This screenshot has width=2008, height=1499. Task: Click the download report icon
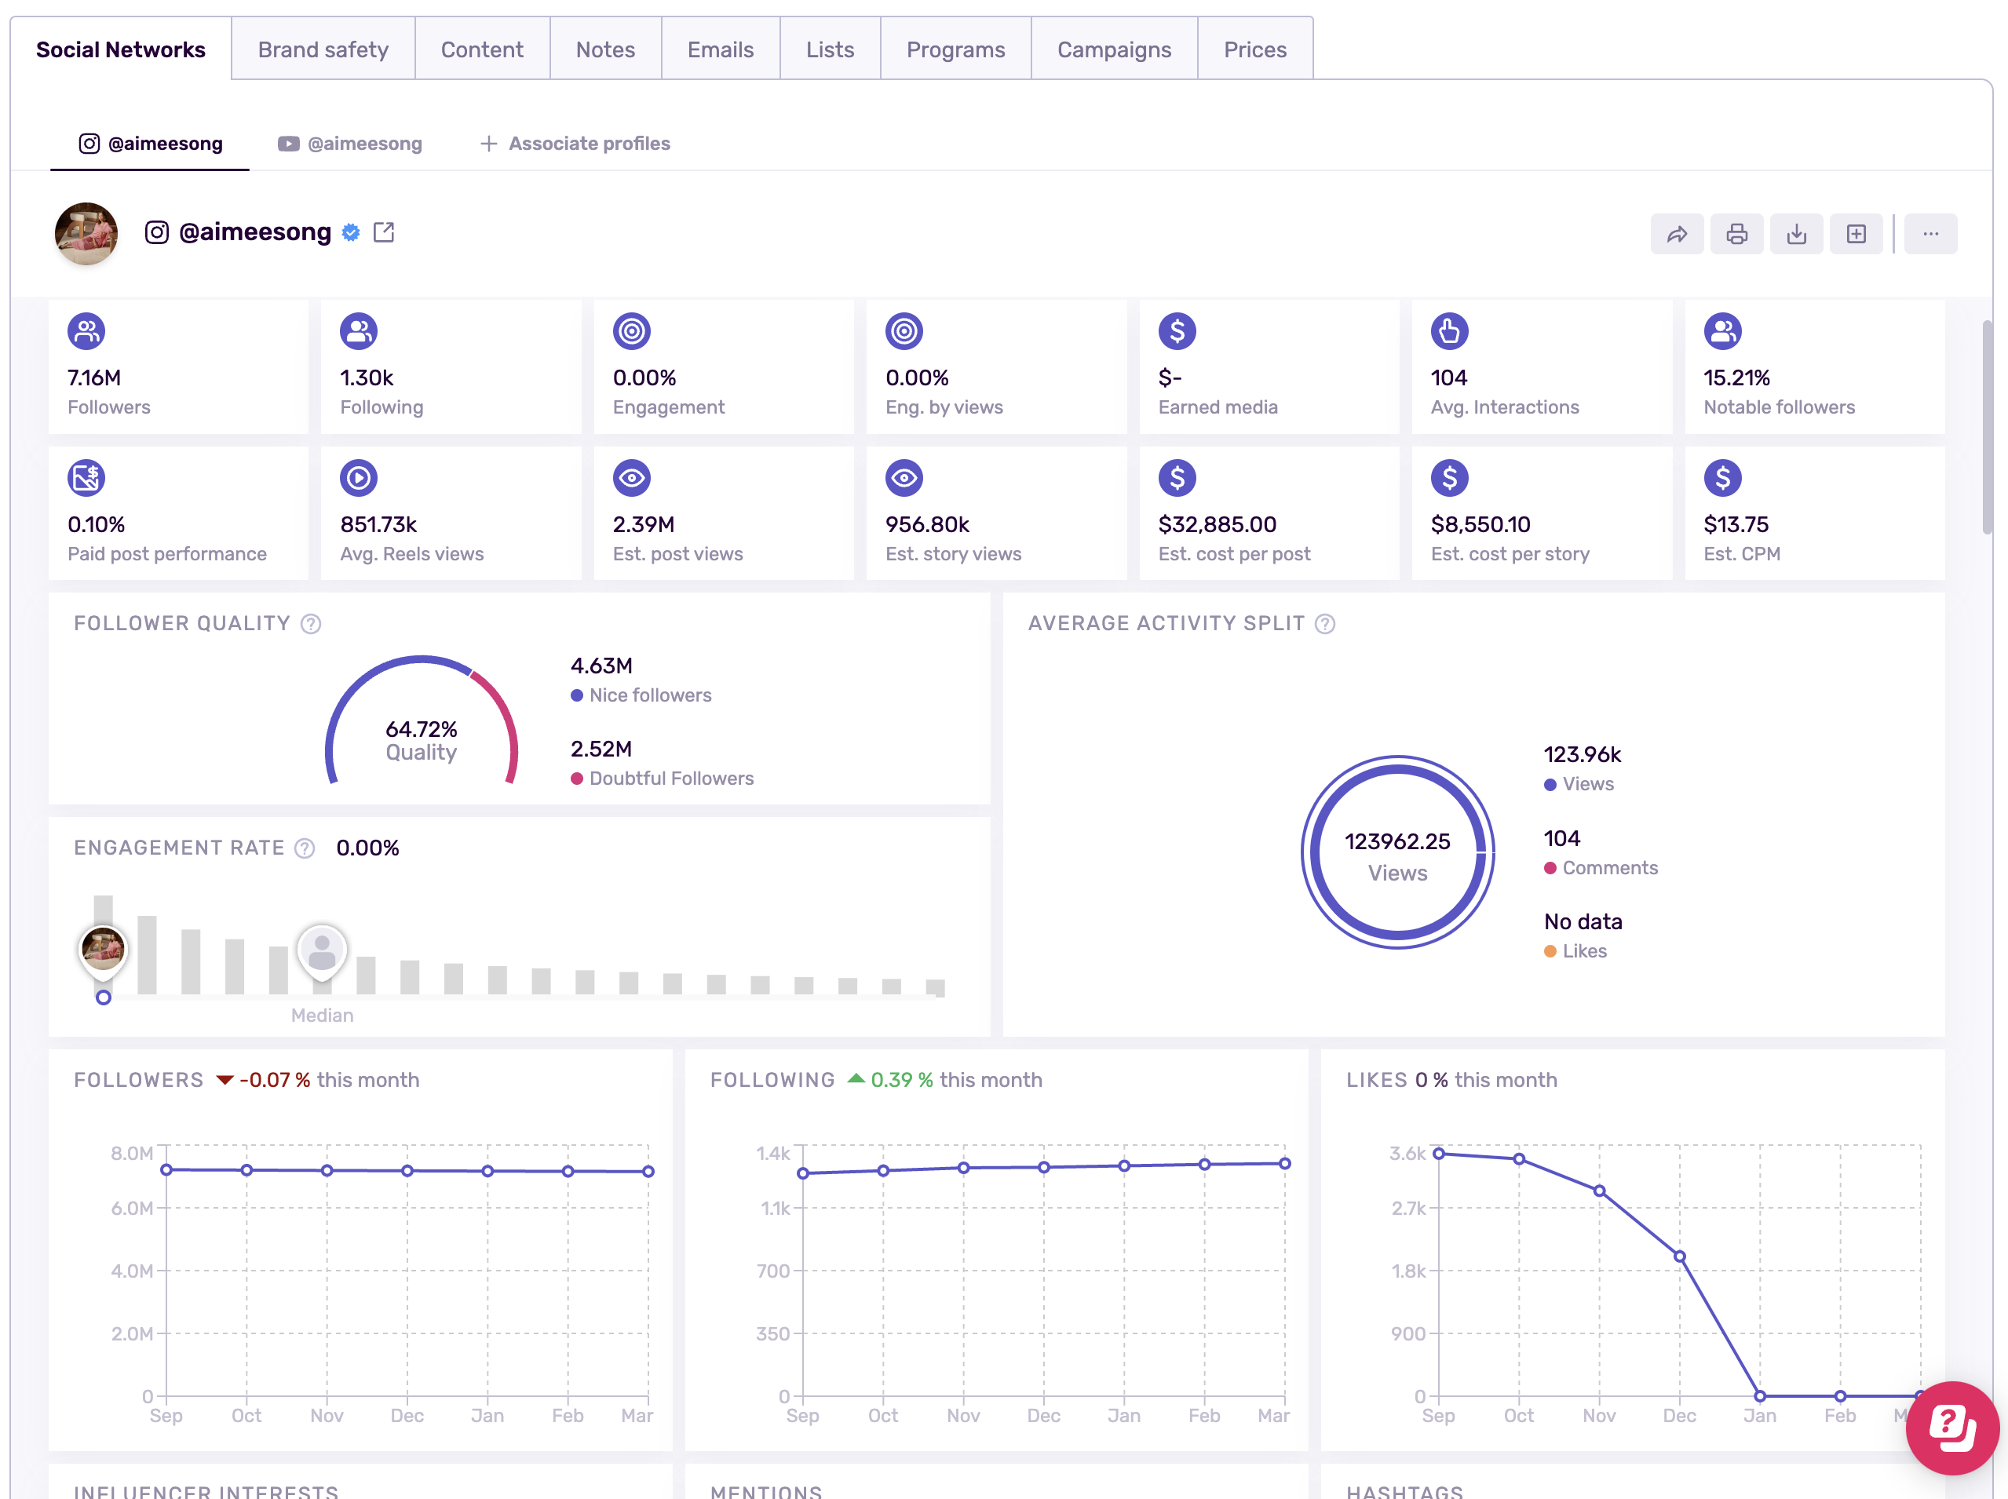coord(1797,233)
